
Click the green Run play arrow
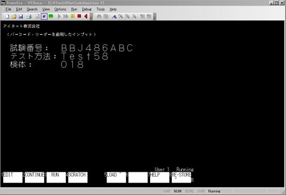click(x=59, y=16)
